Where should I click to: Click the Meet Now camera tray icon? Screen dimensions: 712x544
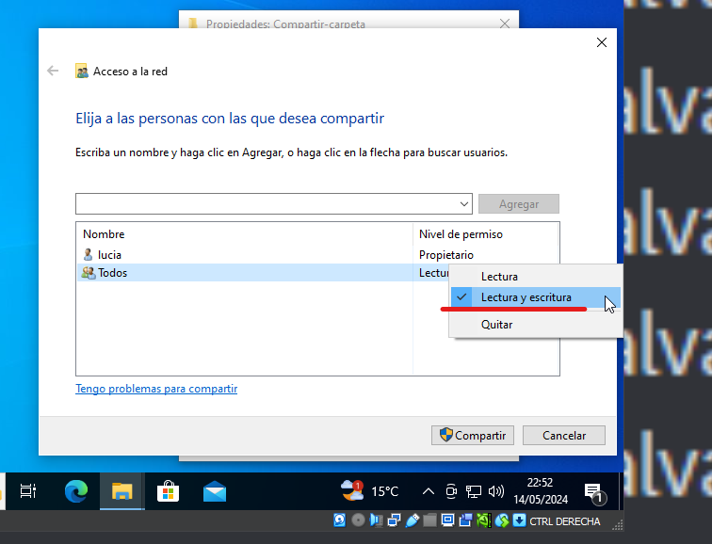tap(451, 491)
